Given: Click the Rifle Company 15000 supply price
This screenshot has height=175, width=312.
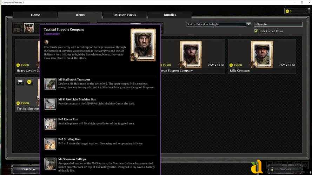Looking at the screenshot, I should 235,65.
